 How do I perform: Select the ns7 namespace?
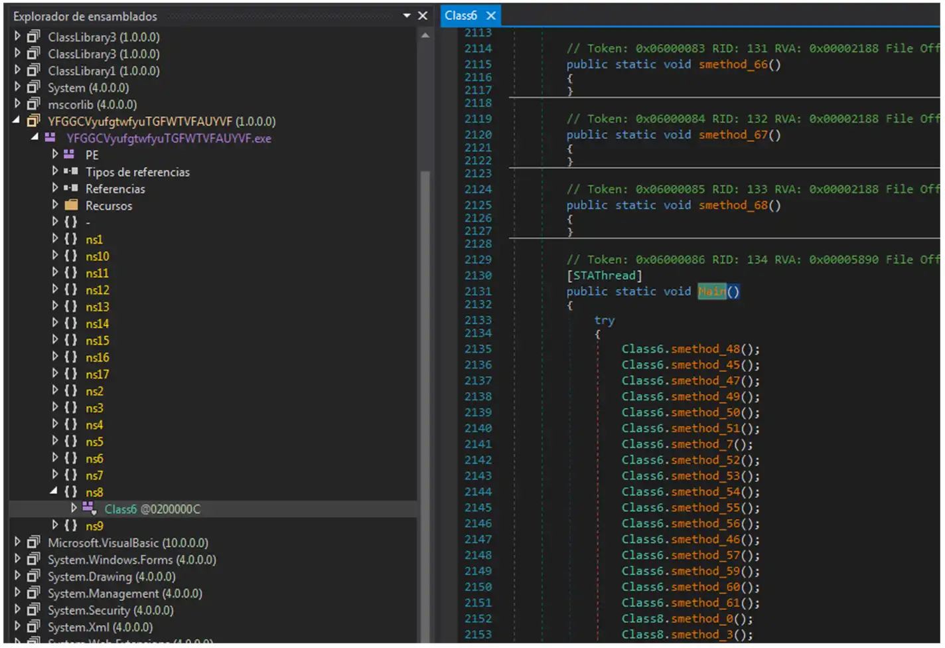(94, 475)
